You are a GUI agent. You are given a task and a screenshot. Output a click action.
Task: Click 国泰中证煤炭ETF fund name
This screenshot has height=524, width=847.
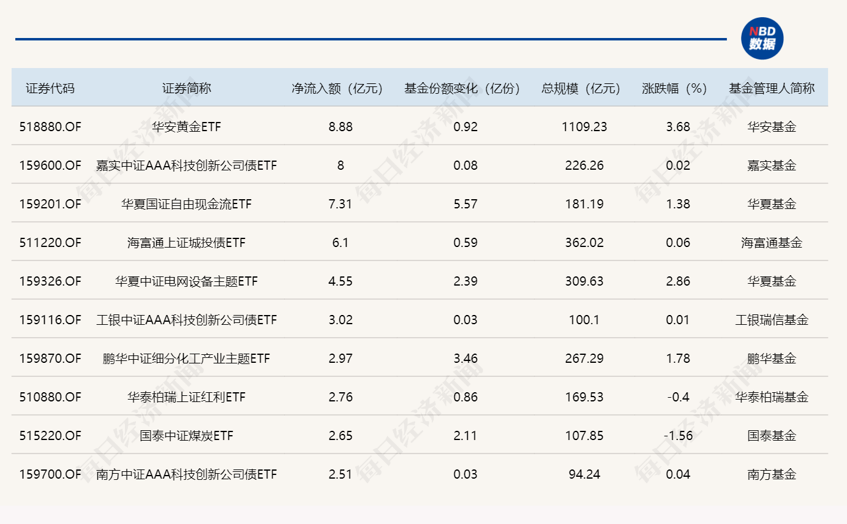click(186, 436)
